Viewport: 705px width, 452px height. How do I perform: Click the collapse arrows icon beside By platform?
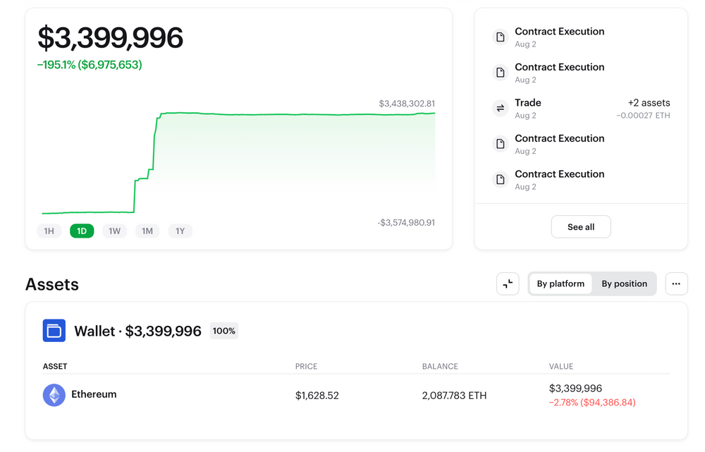tap(508, 283)
